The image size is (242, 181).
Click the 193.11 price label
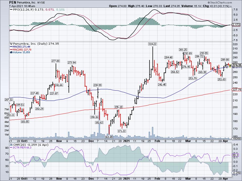[x=10, y=115]
